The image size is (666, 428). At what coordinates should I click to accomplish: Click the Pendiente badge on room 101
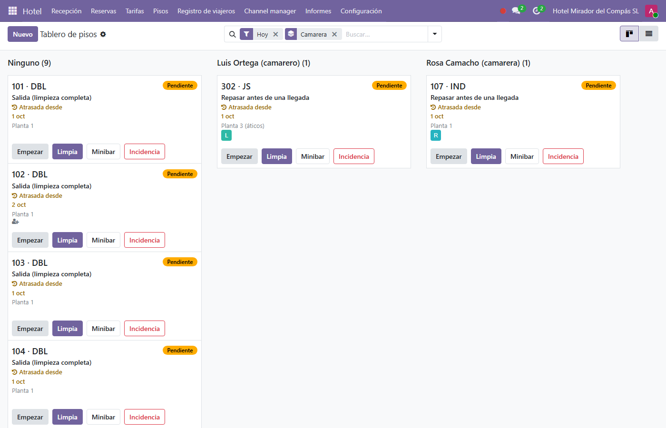point(180,86)
